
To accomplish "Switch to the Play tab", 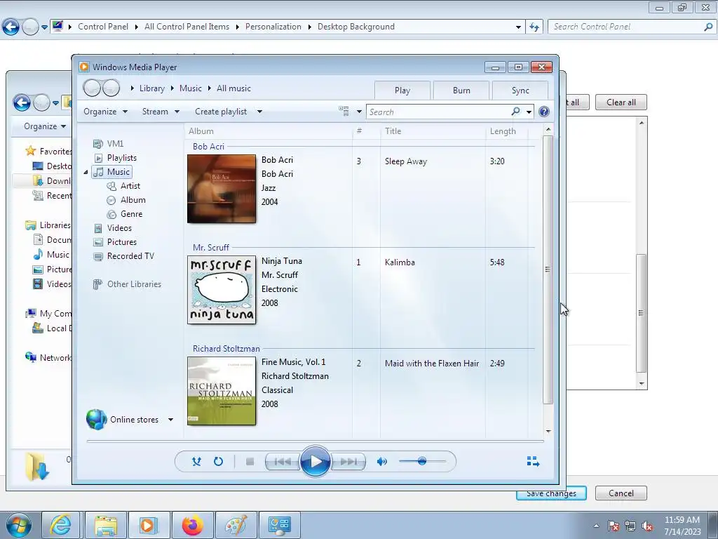I will click(x=402, y=91).
